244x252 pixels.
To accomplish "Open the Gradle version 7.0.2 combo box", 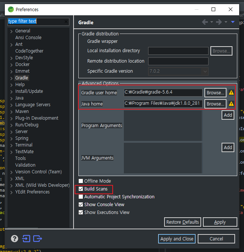I will 178,71.
